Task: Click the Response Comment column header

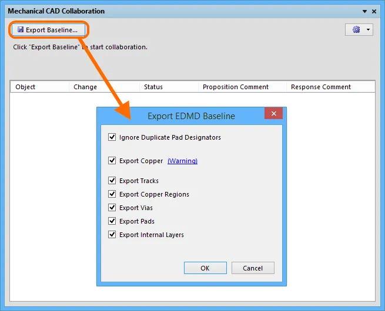Action: click(x=331, y=87)
